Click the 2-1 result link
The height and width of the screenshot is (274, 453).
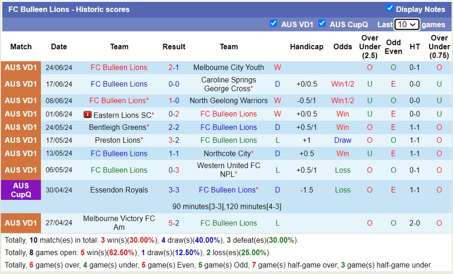click(174, 67)
